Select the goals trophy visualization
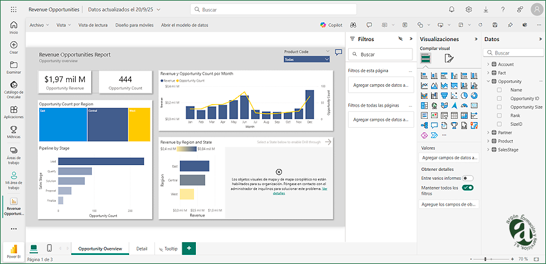This screenshot has height=264, width=546. 454,125
